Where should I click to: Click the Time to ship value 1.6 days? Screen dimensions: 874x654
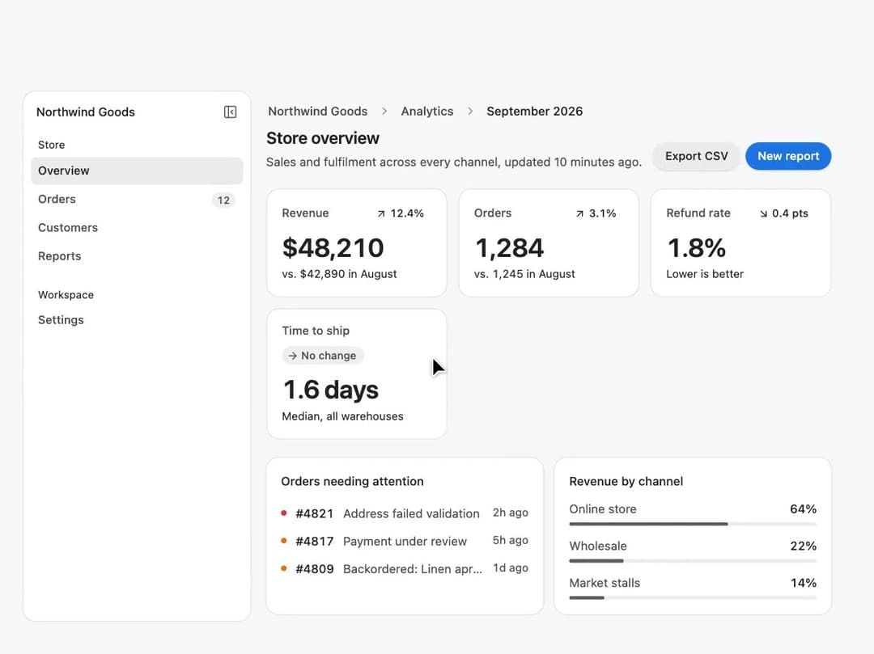[330, 390]
